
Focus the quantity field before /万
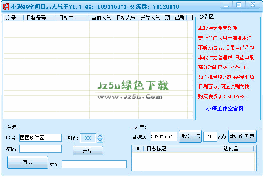(210, 136)
